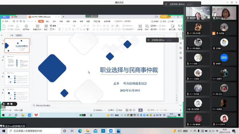Click the 分享 share button
This screenshot has width=239, height=134.
click(172, 21)
